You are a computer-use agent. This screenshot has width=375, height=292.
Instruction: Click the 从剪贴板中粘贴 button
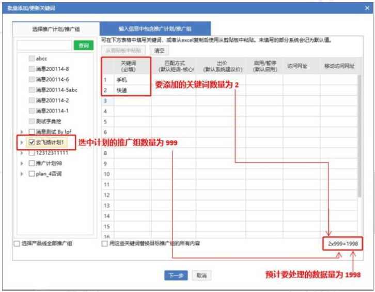tap(123, 50)
